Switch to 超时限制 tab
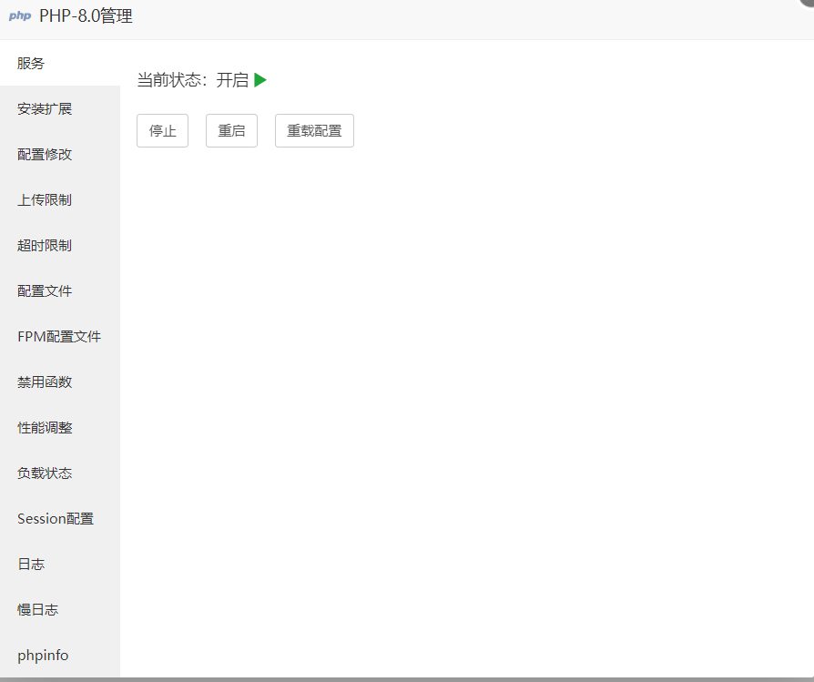The image size is (814, 682). tap(60, 246)
